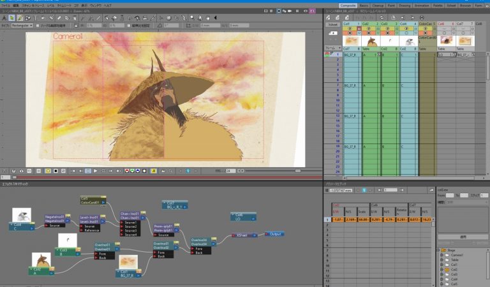Select the Zoom magnifier tool
490x287 pixels.
192,18
